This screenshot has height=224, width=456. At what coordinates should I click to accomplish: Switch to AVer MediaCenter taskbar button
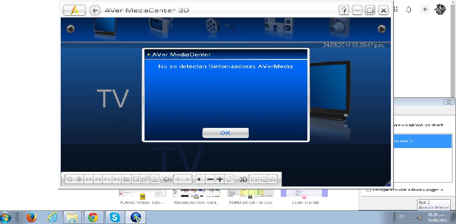[x=136, y=217]
